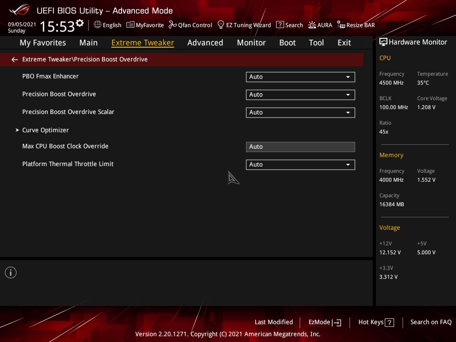Screen dimensions: 456x342
Task: Click the BIOS version copyright text
Action: [228, 334]
